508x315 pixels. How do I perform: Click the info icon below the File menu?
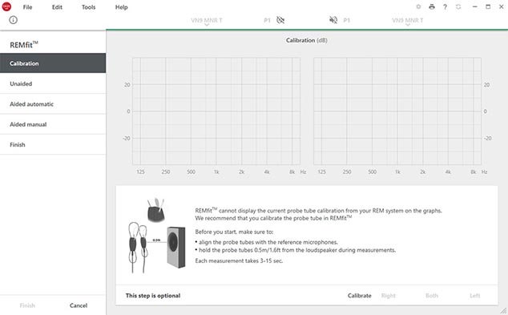pos(14,20)
